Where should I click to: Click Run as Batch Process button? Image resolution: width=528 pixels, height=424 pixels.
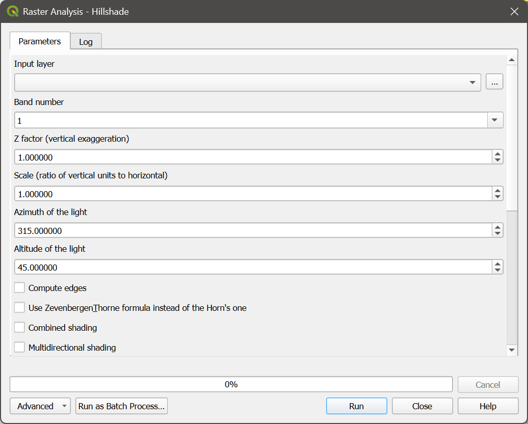122,406
